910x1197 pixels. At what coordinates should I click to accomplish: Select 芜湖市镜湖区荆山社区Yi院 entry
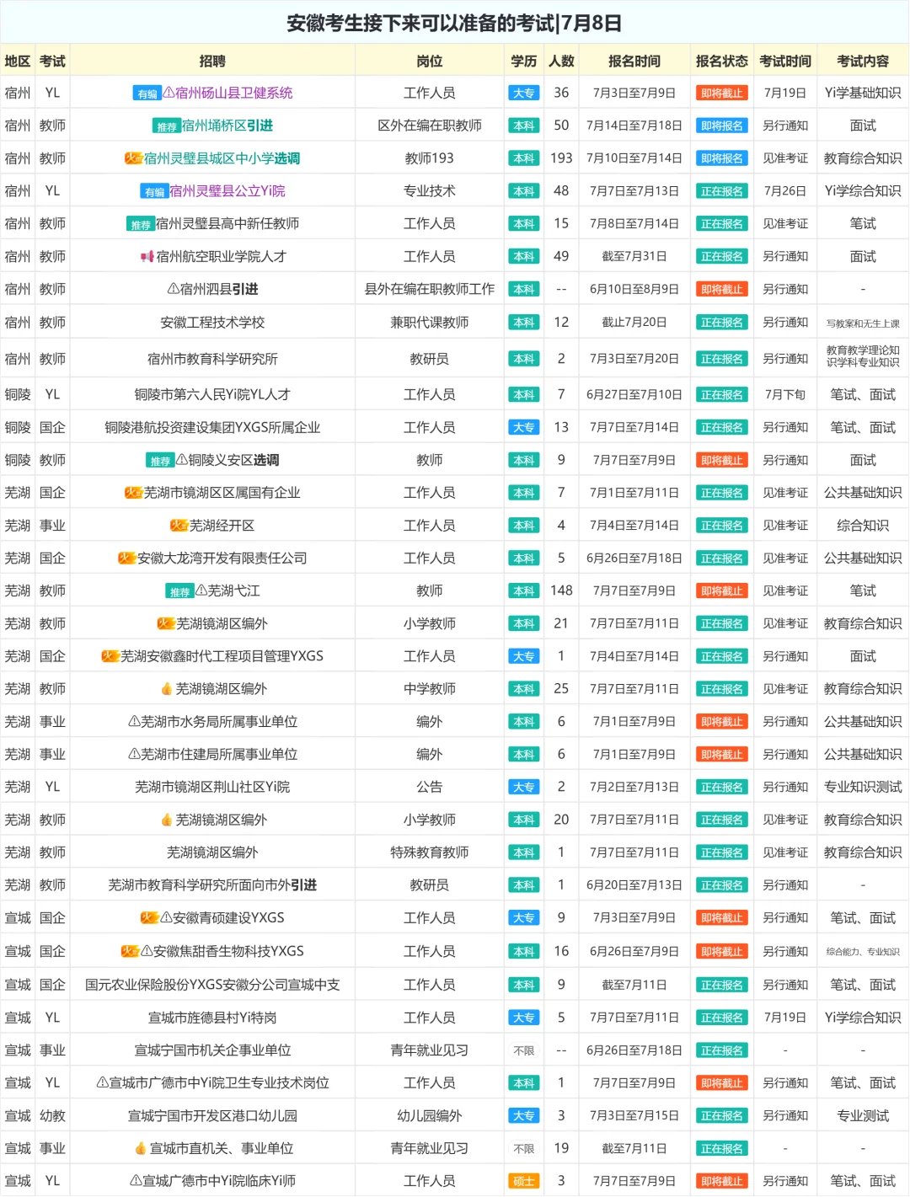(212, 787)
